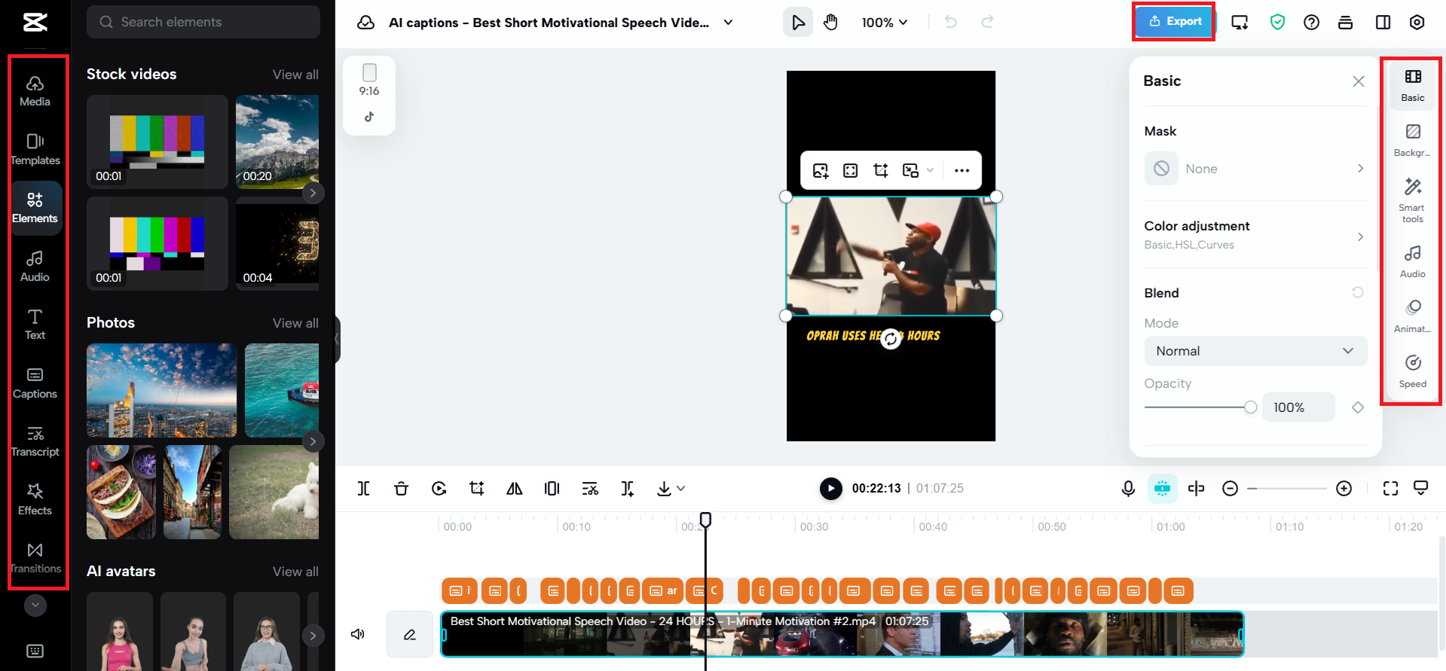
Task: Zoom in the timeline
Action: coord(1344,489)
